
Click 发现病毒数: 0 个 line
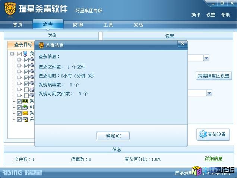click(59, 85)
